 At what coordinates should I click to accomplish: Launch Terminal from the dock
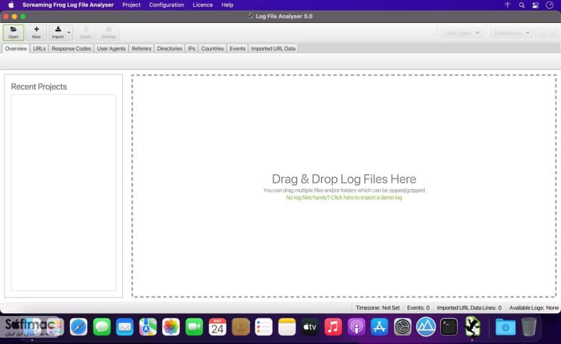point(449,327)
